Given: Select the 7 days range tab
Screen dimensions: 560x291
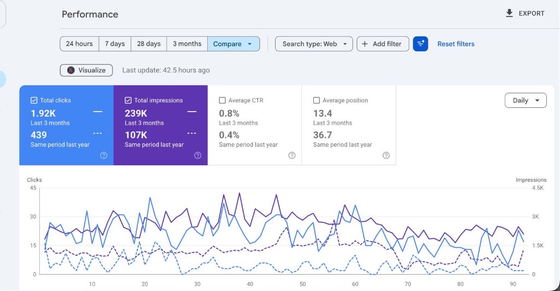Looking at the screenshot, I should click(115, 44).
